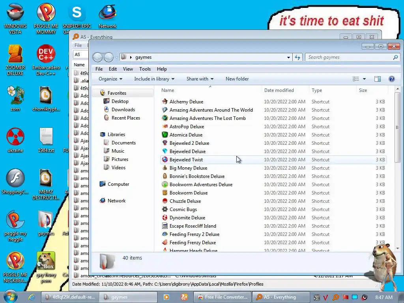
Task: Select the ukraine desktop icon
Action: (15, 140)
